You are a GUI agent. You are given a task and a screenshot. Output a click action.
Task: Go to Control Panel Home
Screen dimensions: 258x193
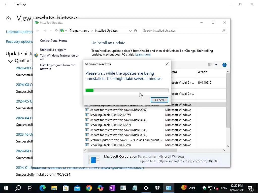pyautogui.click(x=54, y=41)
